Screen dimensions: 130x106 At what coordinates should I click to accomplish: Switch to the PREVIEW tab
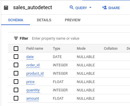pos(73,20)
